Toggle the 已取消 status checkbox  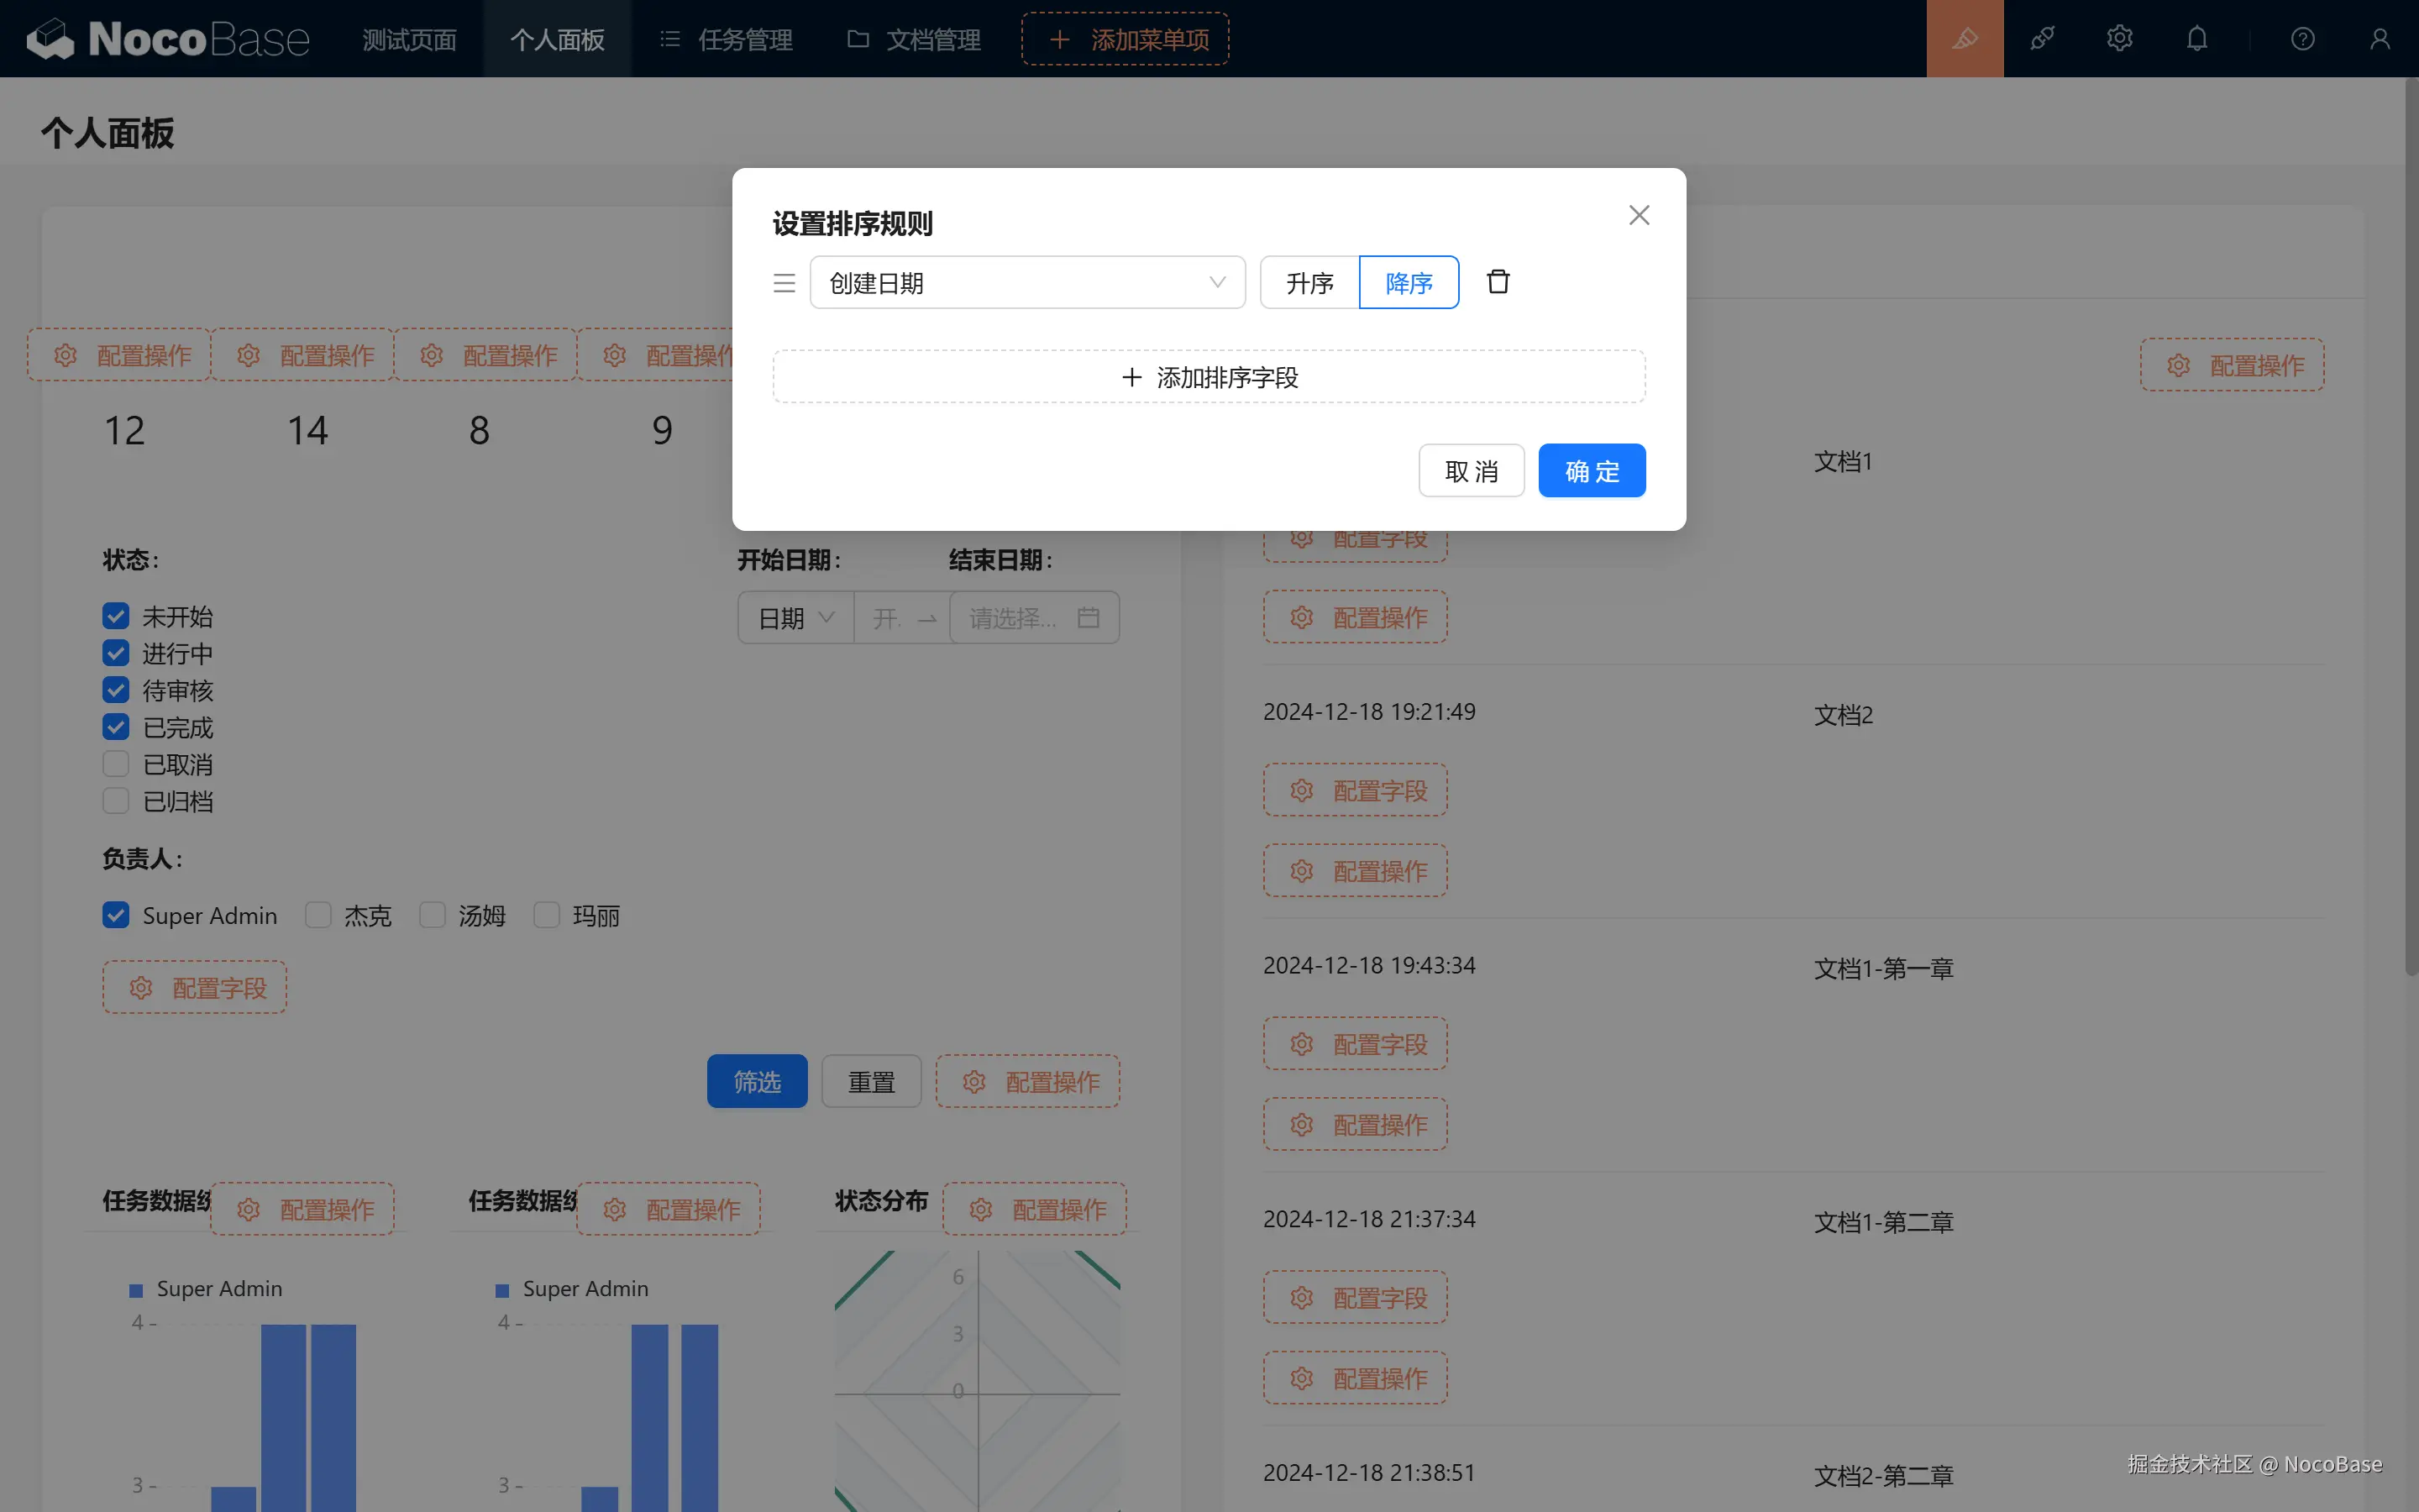pyautogui.click(x=116, y=764)
